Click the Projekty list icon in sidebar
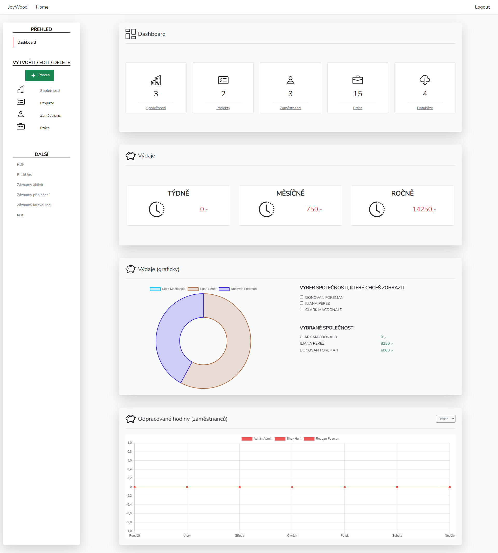The image size is (498, 553). coord(20,101)
